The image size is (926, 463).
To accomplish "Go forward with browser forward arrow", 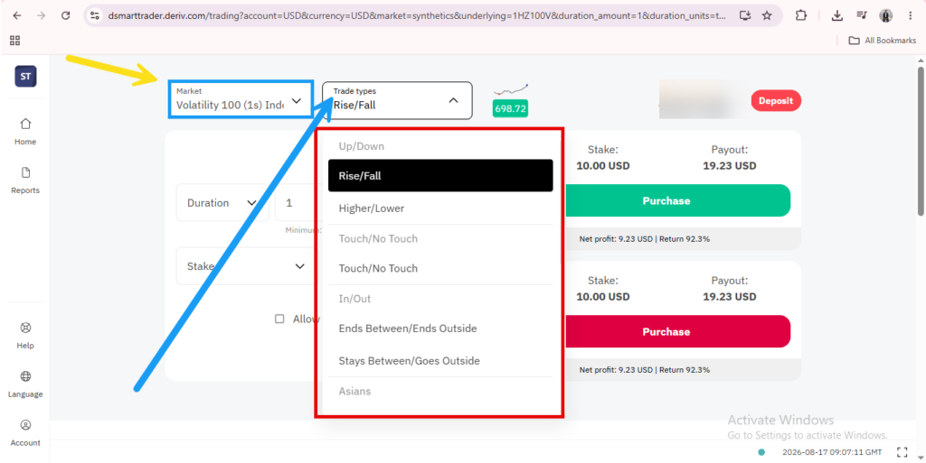I will click(x=41, y=16).
